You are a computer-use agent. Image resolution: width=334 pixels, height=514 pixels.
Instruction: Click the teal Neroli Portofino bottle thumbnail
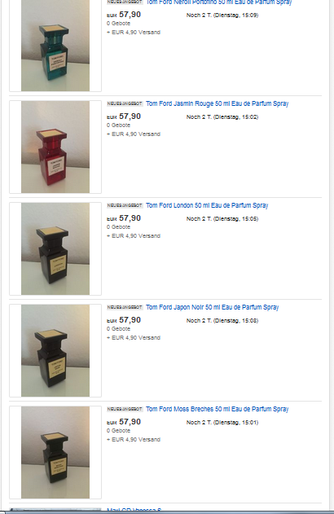pos(55,46)
